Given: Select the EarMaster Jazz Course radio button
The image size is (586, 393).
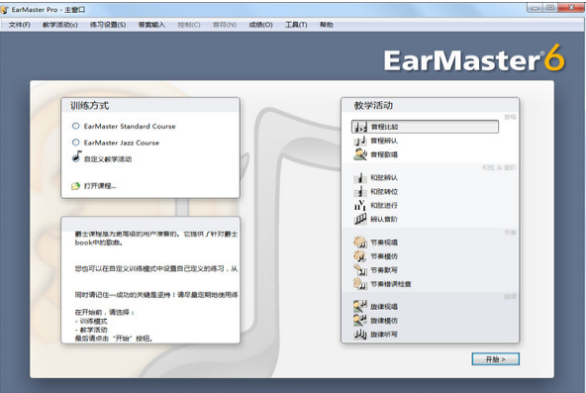Looking at the screenshot, I should click(76, 143).
